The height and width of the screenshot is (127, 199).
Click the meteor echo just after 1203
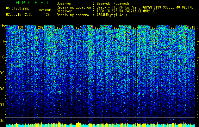[x=59, y=92]
